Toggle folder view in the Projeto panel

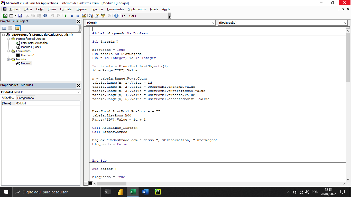coord(17,28)
